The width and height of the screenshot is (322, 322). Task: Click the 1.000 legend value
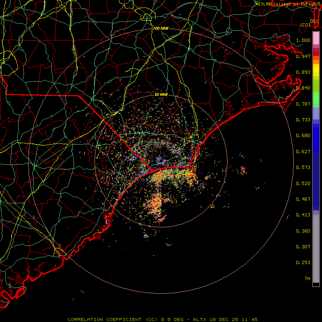coord(303,40)
